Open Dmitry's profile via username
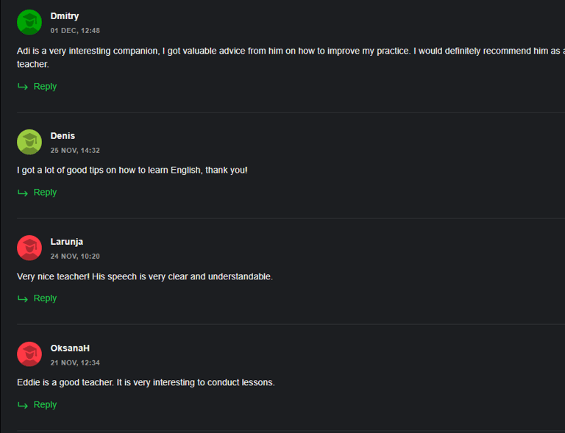The width and height of the screenshot is (565, 433). [65, 16]
